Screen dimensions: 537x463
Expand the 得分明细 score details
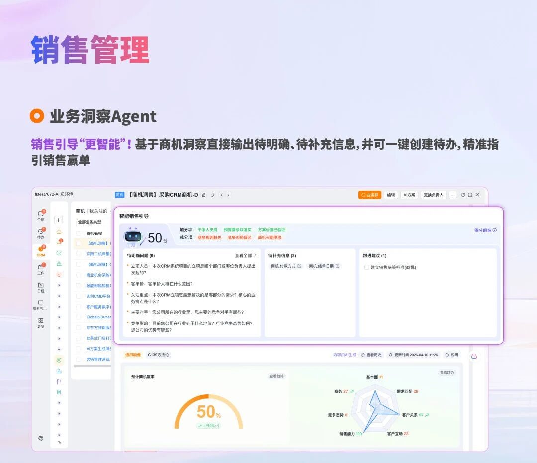[x=485, y=230]
